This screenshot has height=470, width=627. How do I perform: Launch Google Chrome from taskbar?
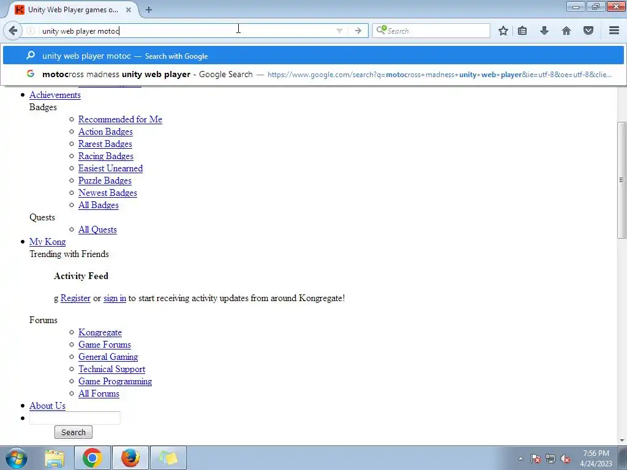point(92,458)
